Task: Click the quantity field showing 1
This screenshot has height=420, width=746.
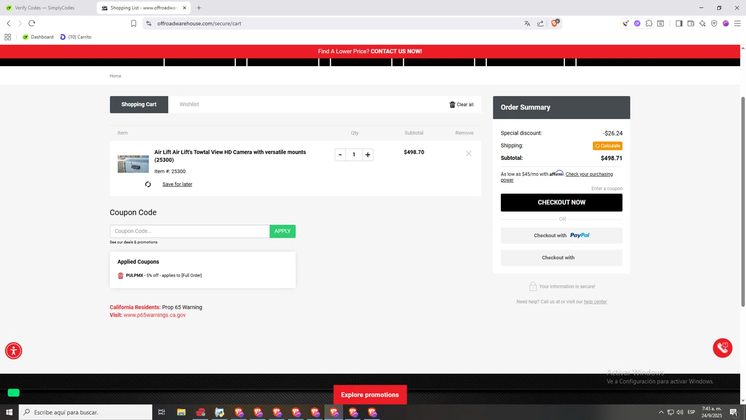Action: coord(354,155)
